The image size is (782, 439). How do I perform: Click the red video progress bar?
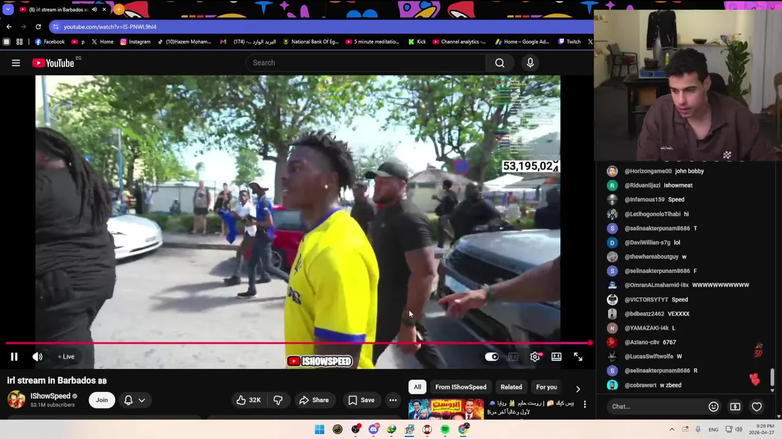pyautogui.click(x=298, y=343)
